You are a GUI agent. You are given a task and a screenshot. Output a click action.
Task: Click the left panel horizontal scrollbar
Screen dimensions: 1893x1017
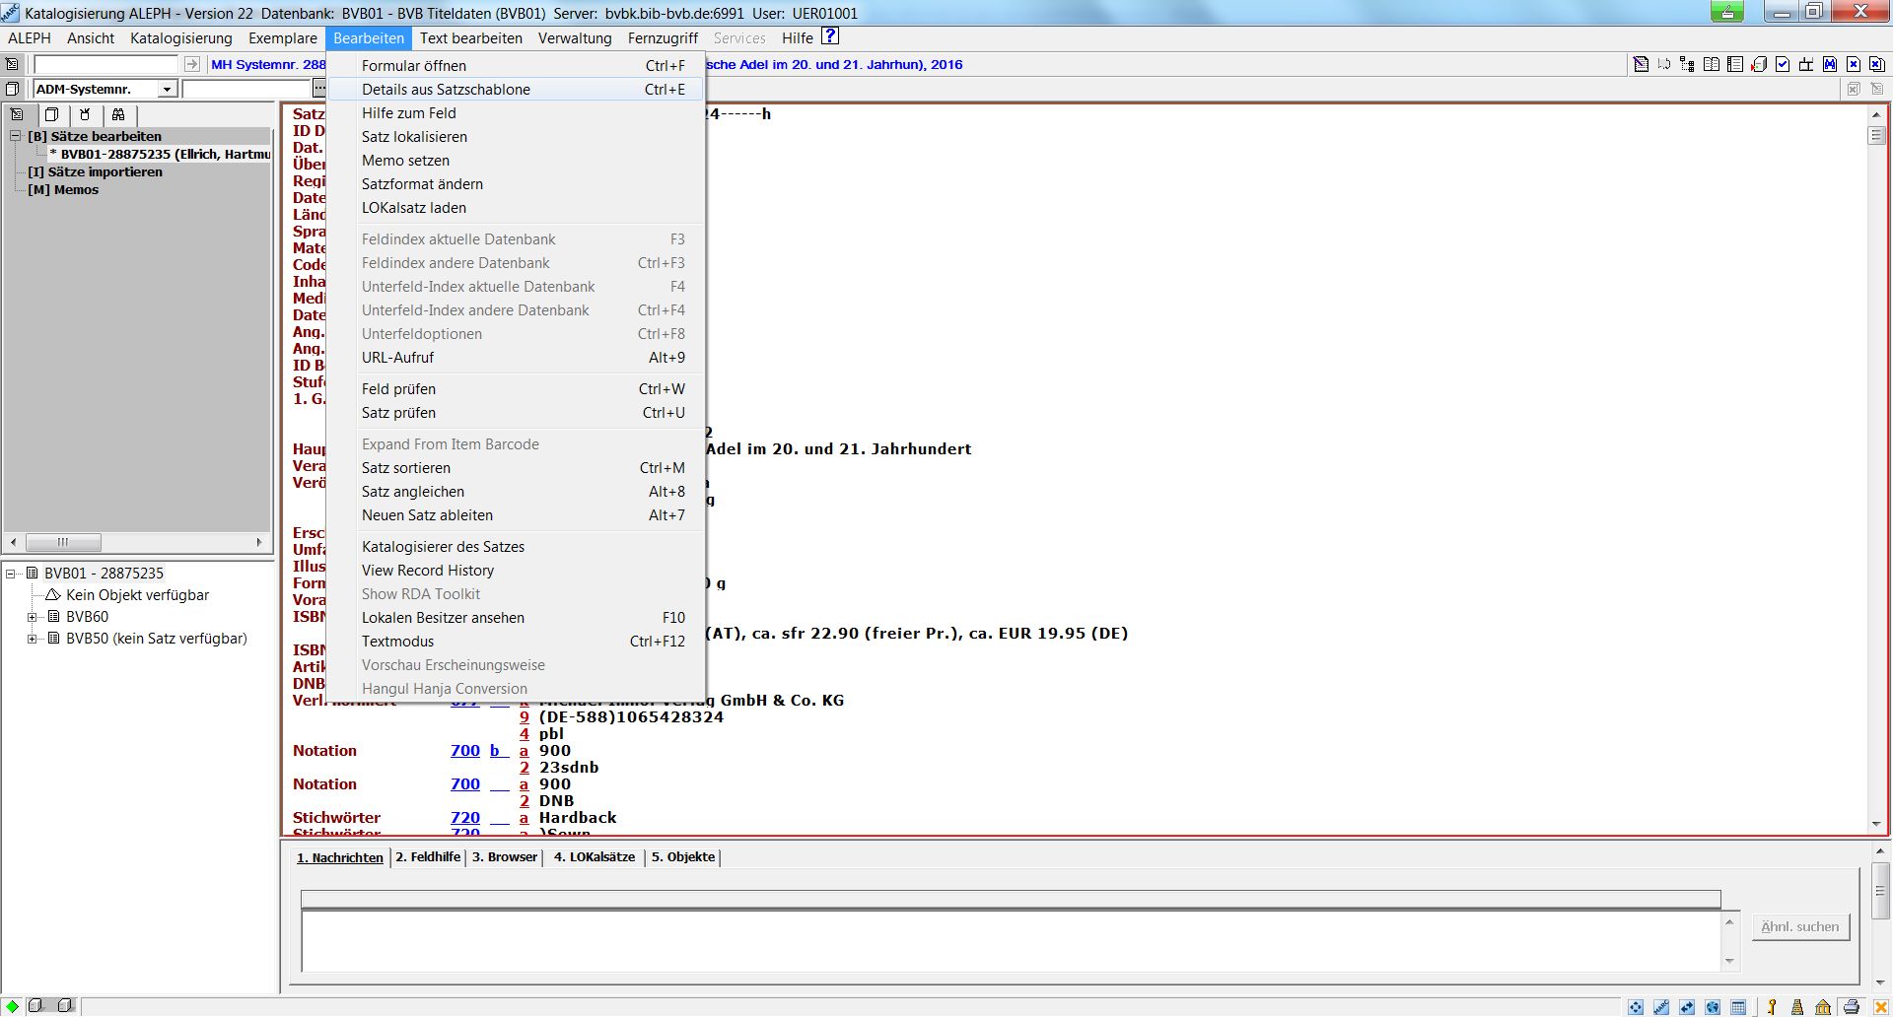(138, 542)
